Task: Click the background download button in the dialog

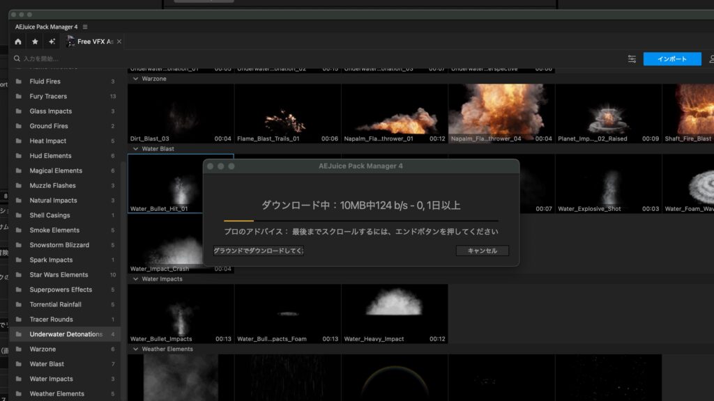Action: tap(258, 251)
